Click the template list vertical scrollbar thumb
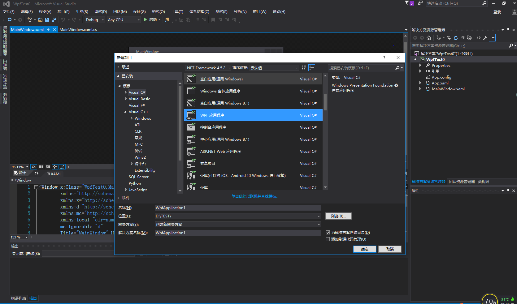Viewport: 517px width, 304px height. [325, 102]
